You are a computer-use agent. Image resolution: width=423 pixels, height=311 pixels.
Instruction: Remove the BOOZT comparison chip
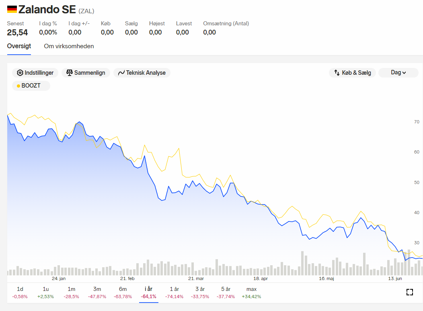pos(31,86)
